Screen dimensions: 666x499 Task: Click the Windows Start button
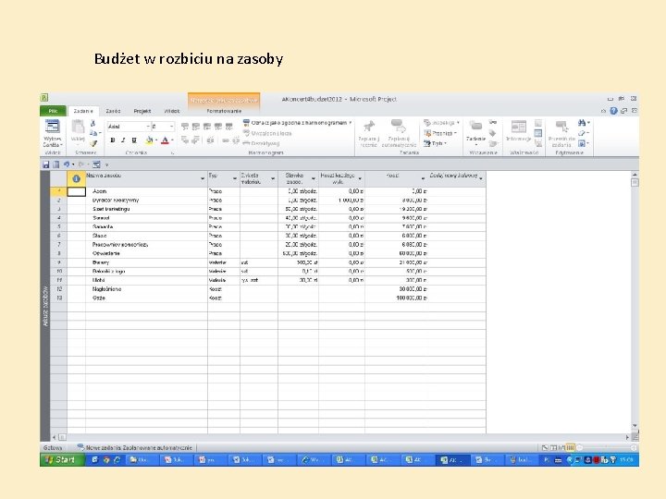63,459
